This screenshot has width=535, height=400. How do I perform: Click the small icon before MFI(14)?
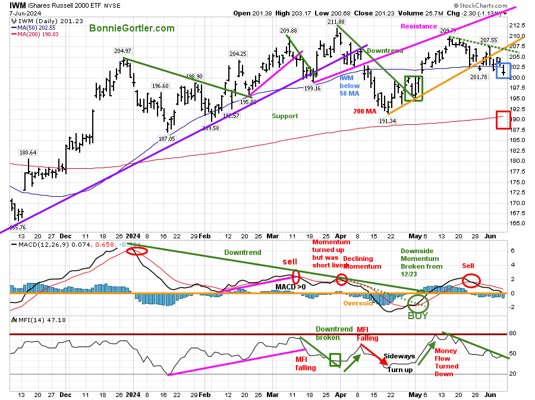tap(14, 320)
